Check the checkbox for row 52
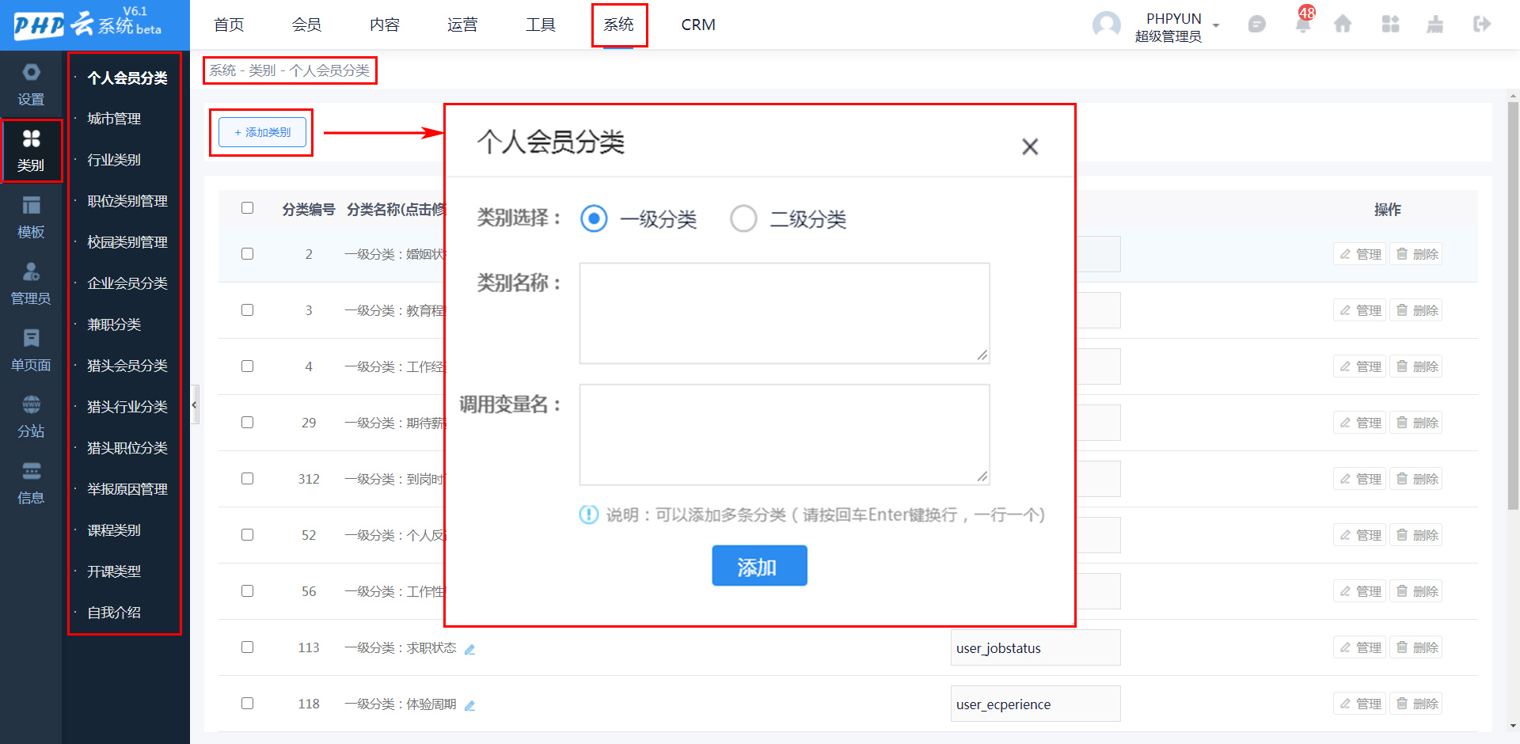1520x744 pixels. click(247, 535)
